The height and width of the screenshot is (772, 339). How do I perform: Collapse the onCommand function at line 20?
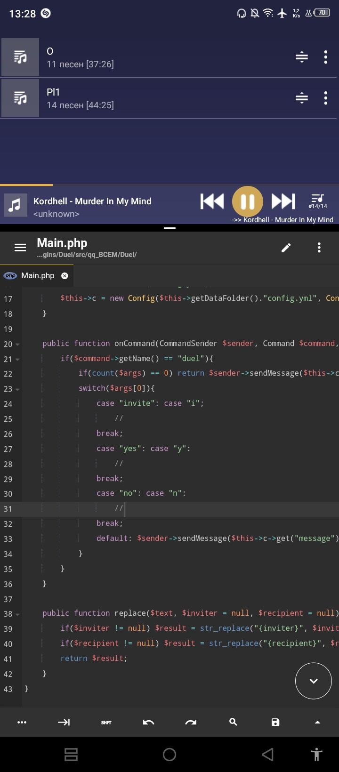pos(17,345)
